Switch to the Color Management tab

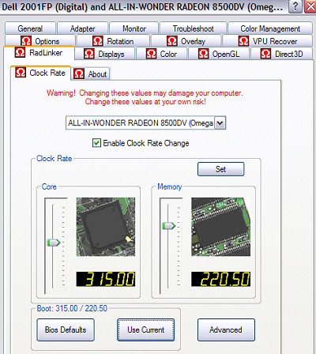[270, 28]
